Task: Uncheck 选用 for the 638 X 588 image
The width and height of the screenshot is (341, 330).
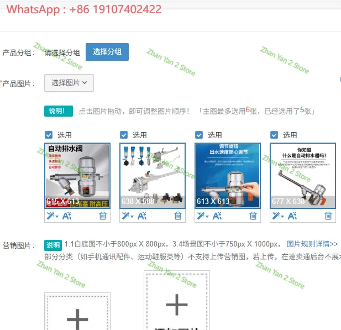Action: (x=124, y=135)
